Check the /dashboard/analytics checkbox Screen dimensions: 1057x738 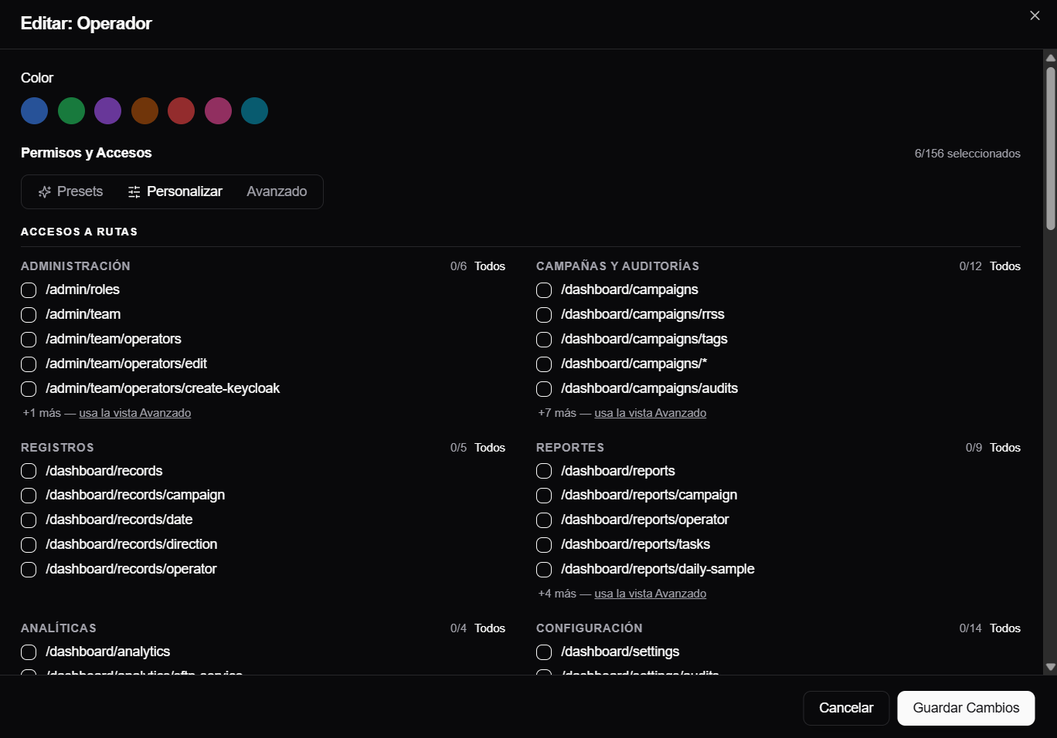pyautogui.click(x=29, y=652)
